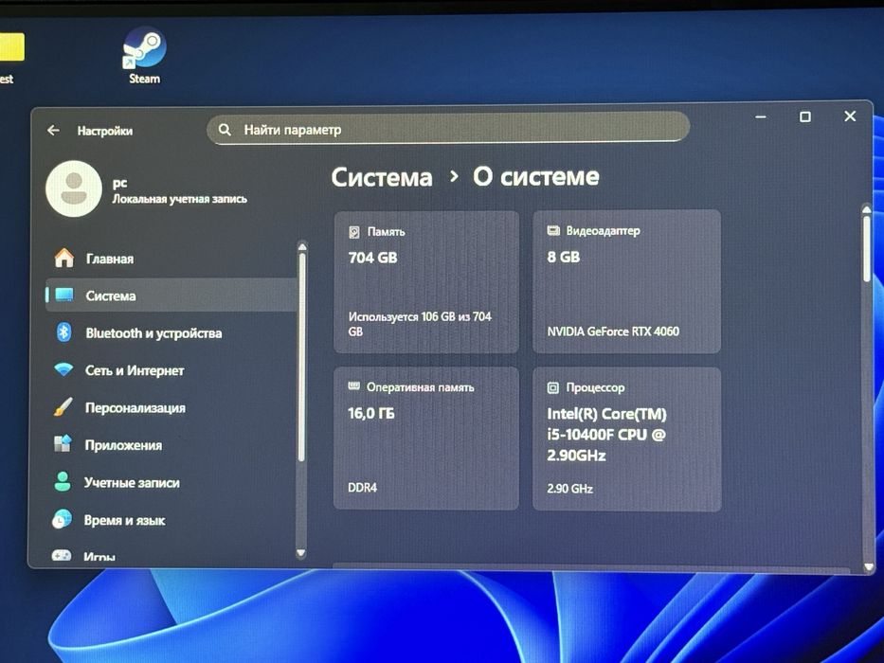Open the 'Оперативная память' card
The height and width of the screenshot is (663, 884).
(426, 439)
